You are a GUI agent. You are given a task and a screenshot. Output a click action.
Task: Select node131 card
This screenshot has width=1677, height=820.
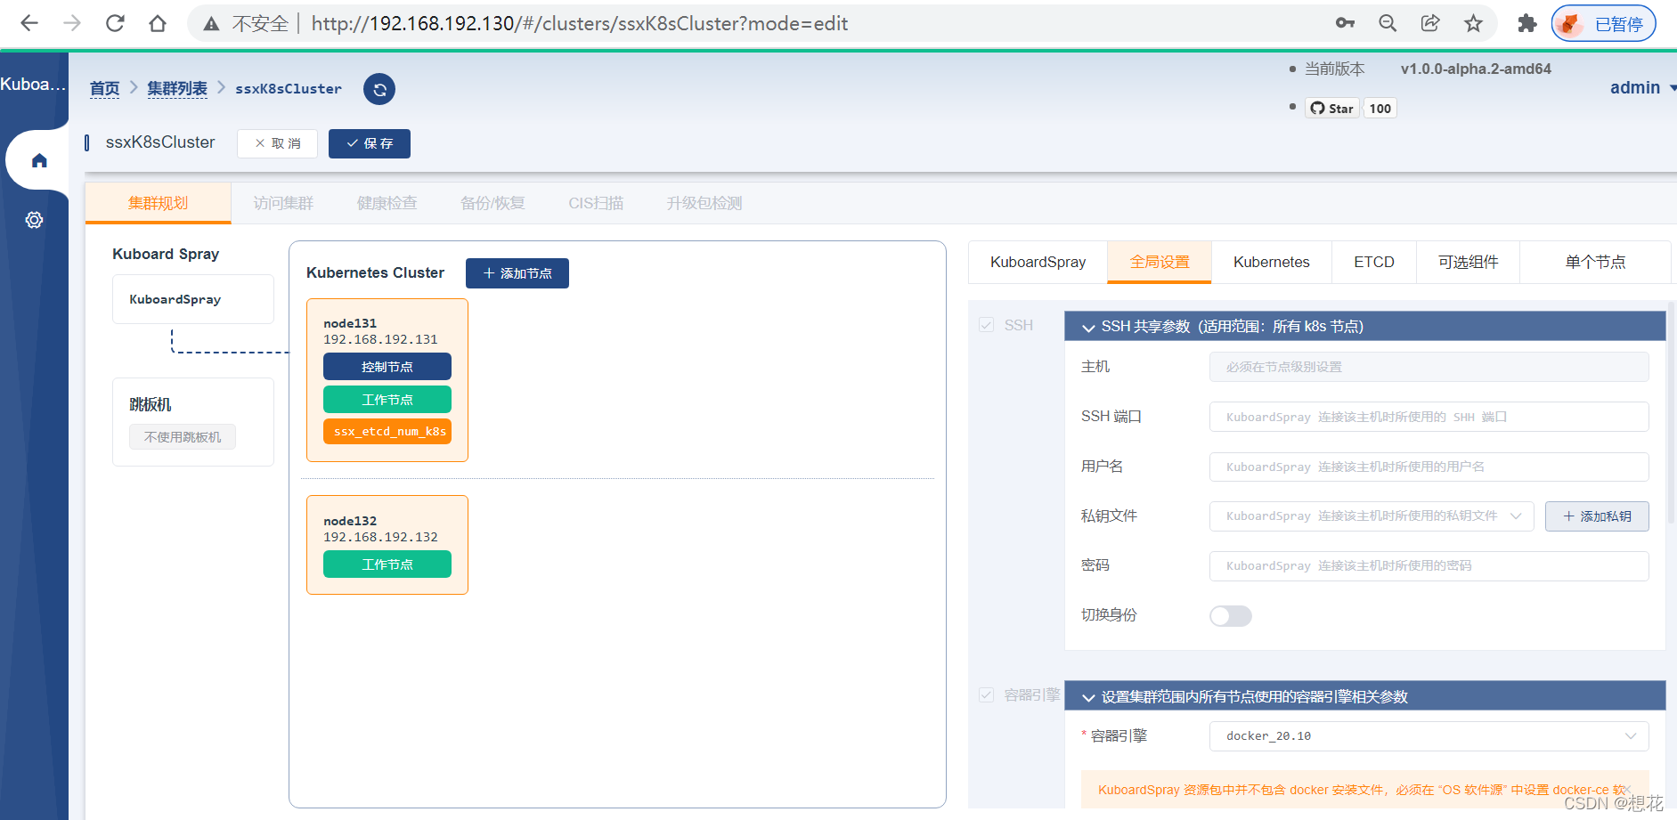pyautogui.click(x=387, y=380)
